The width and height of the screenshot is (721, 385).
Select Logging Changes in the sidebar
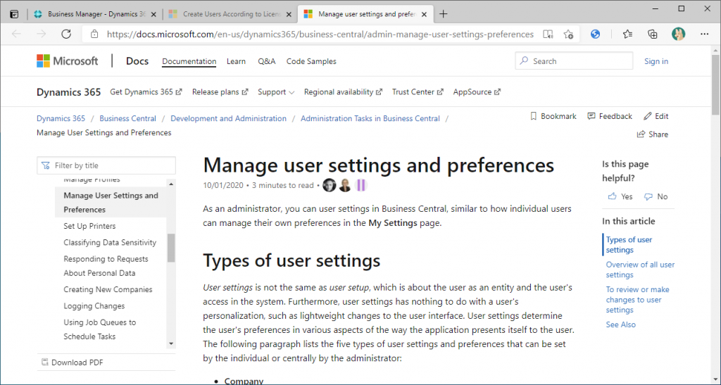[94, 306]
